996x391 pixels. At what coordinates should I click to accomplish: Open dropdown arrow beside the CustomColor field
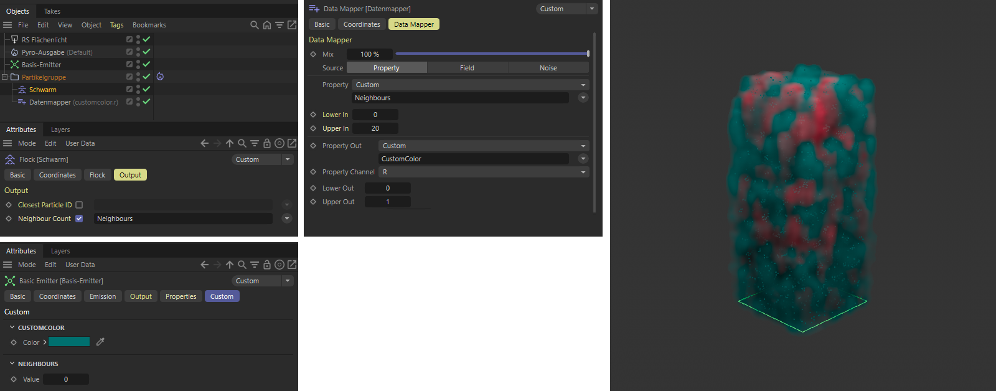[x=583, y=159]
